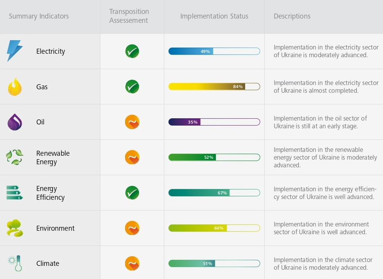Viewport: 383px width, 279px height.
Task: Click the Renewable Energy label
Action: (53, 158)
